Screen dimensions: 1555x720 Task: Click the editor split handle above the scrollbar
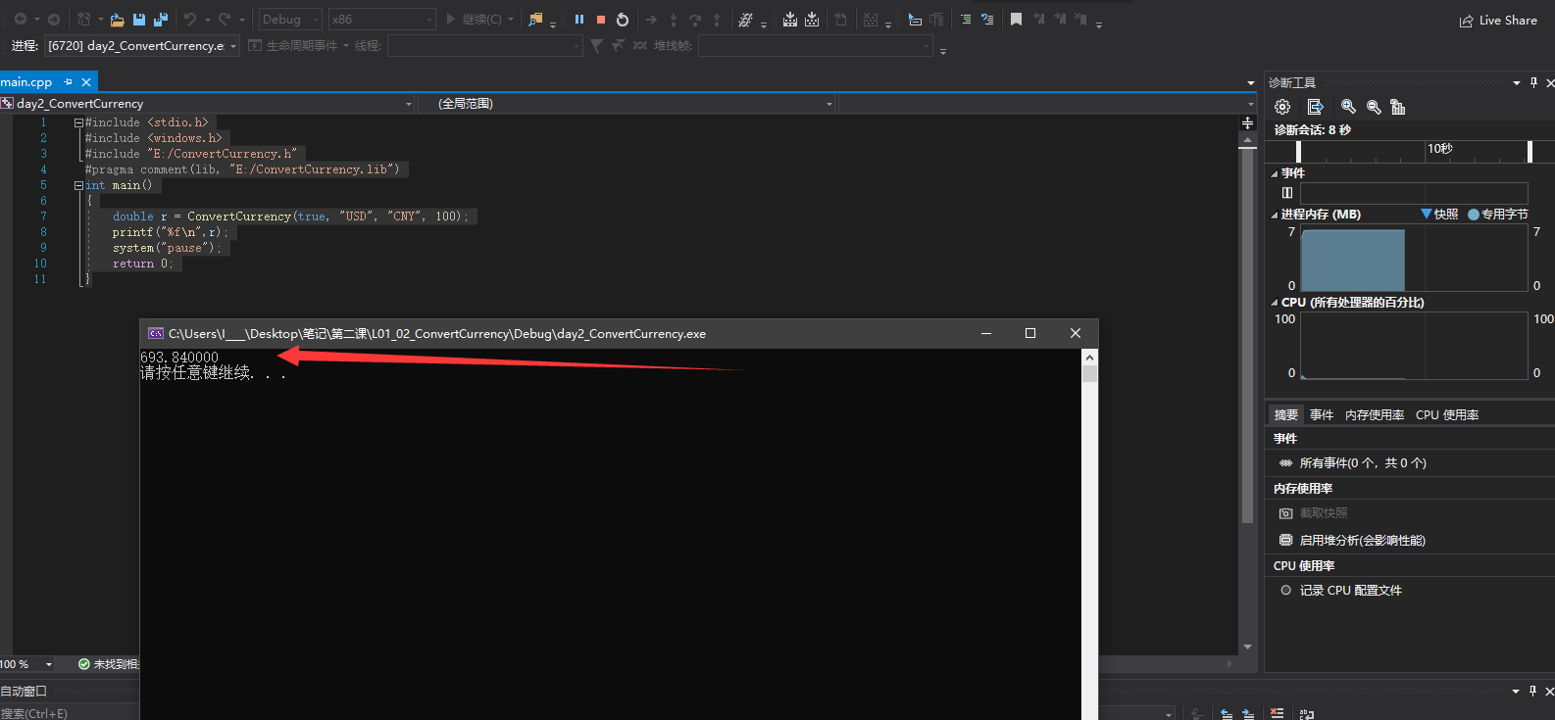[x=1247, y=122]
